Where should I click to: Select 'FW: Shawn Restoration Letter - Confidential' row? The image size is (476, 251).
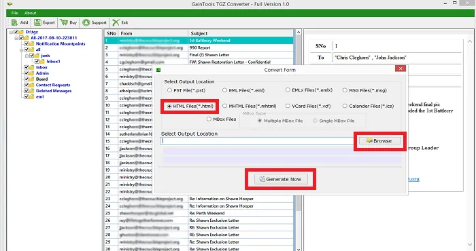(199, 62)
